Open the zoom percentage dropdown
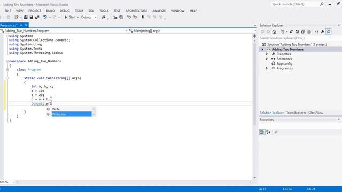Viewport: 342px width, 192px height. click(13, 182)
